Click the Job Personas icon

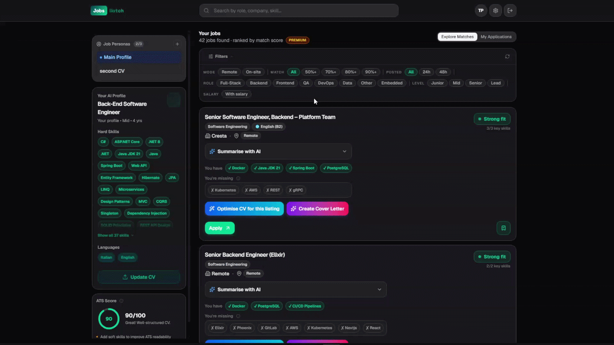pos(99,44)
